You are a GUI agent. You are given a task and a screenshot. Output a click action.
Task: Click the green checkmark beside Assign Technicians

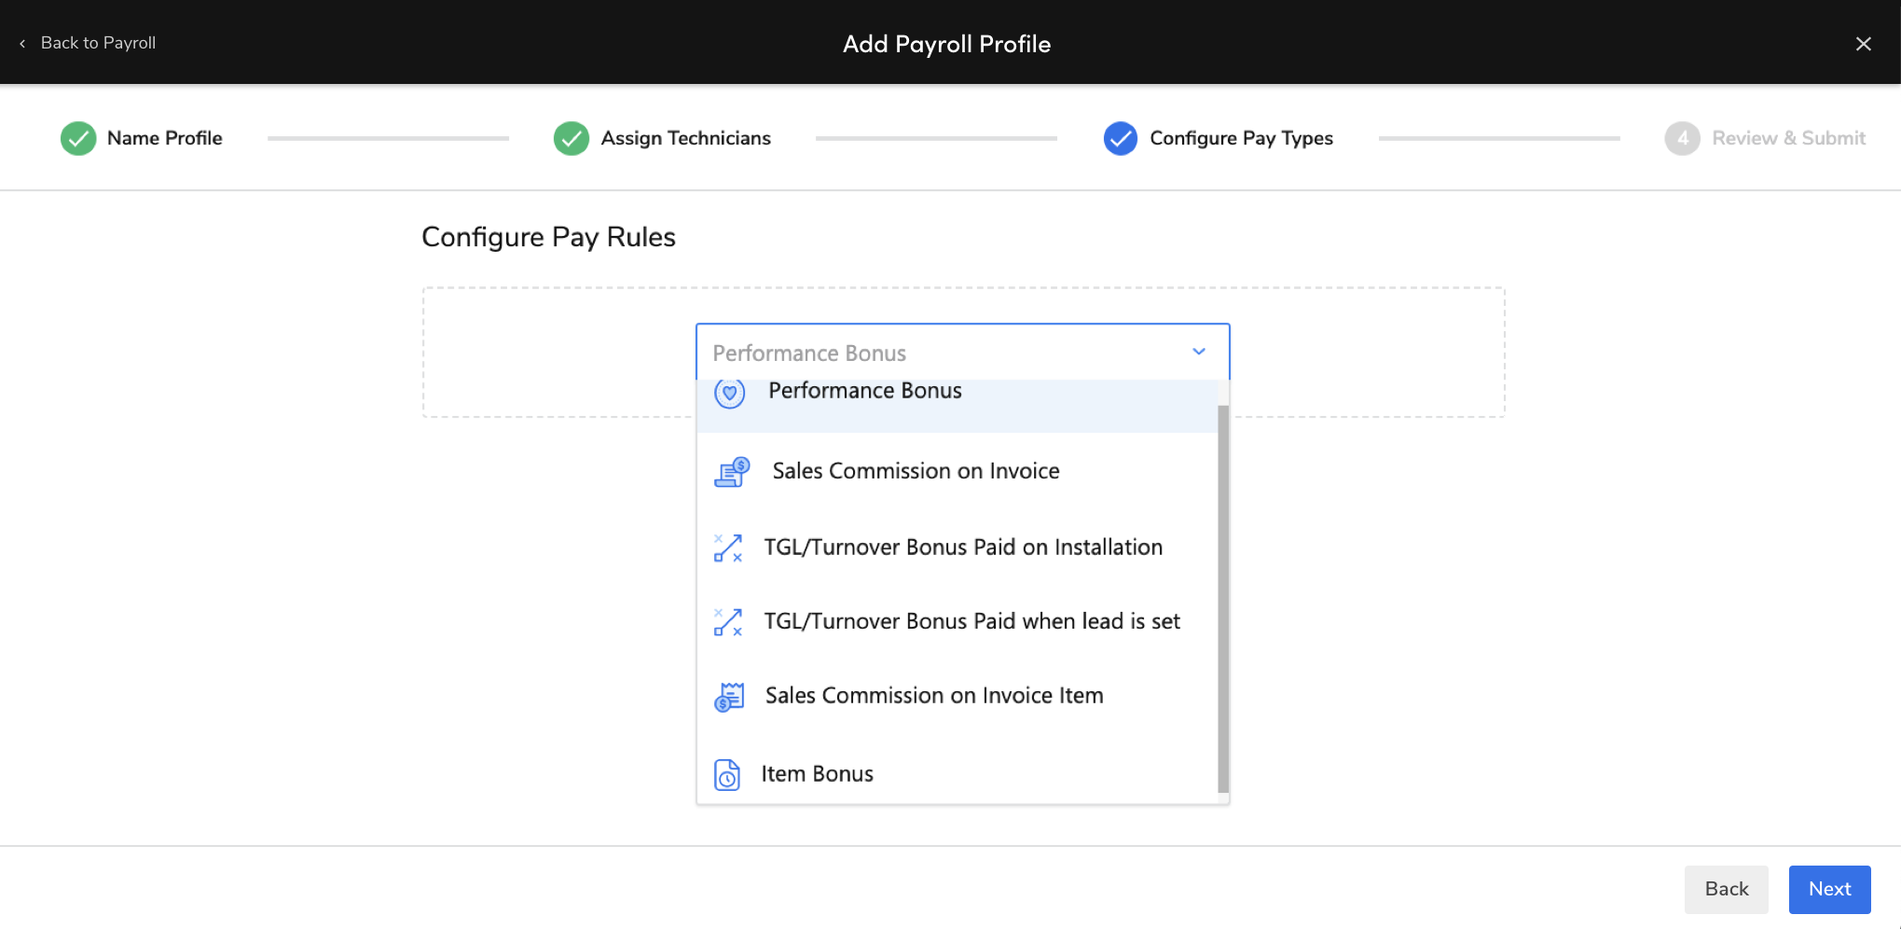tap(571, 138)
